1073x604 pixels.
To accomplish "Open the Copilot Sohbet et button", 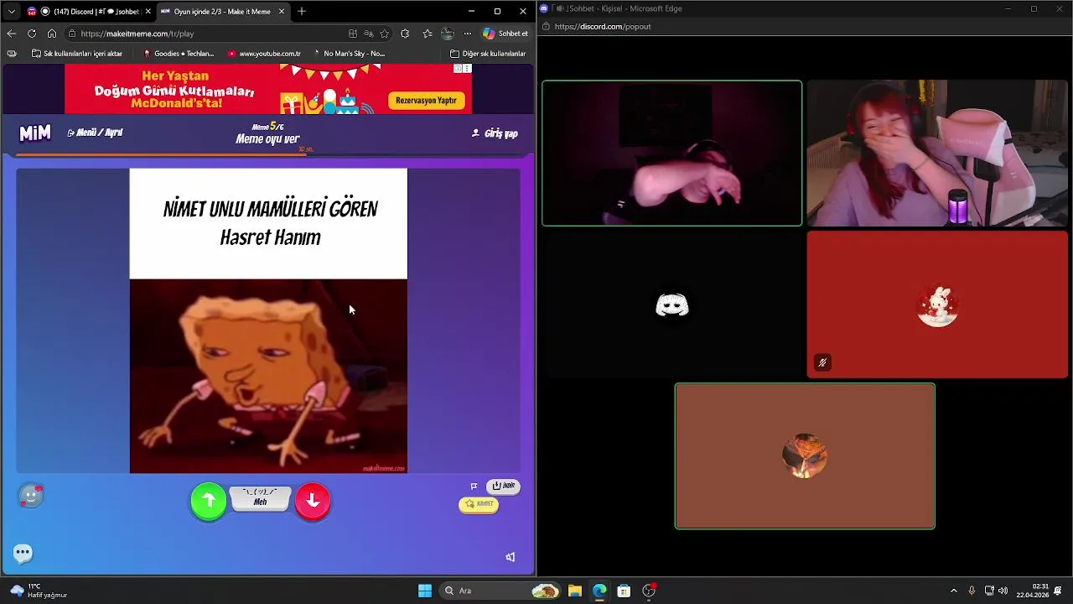I will [505, 34].
